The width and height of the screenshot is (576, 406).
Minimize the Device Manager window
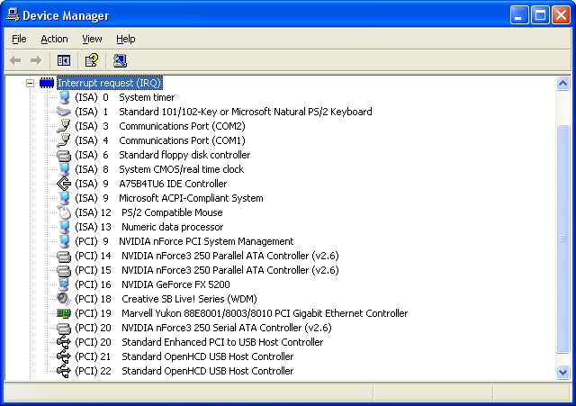click(519, 15)
